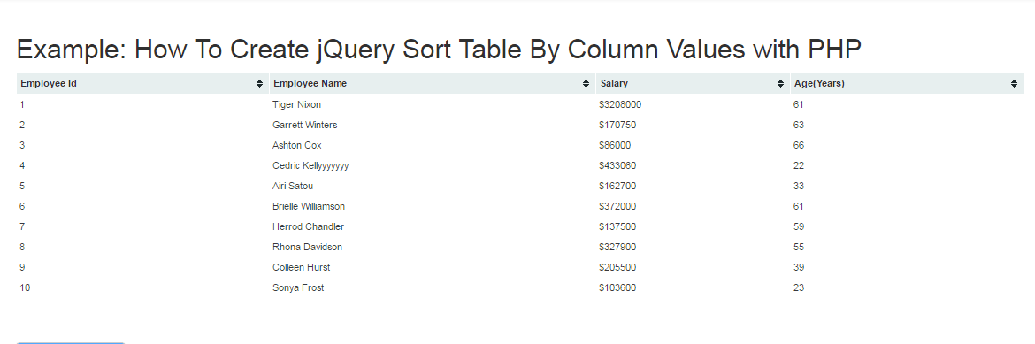1035x344 pixels.
Task: Select Airi Satou salary $162700
Action: coord(617,187)
